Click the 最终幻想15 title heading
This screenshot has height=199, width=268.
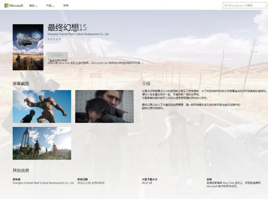tap(67, 27)
